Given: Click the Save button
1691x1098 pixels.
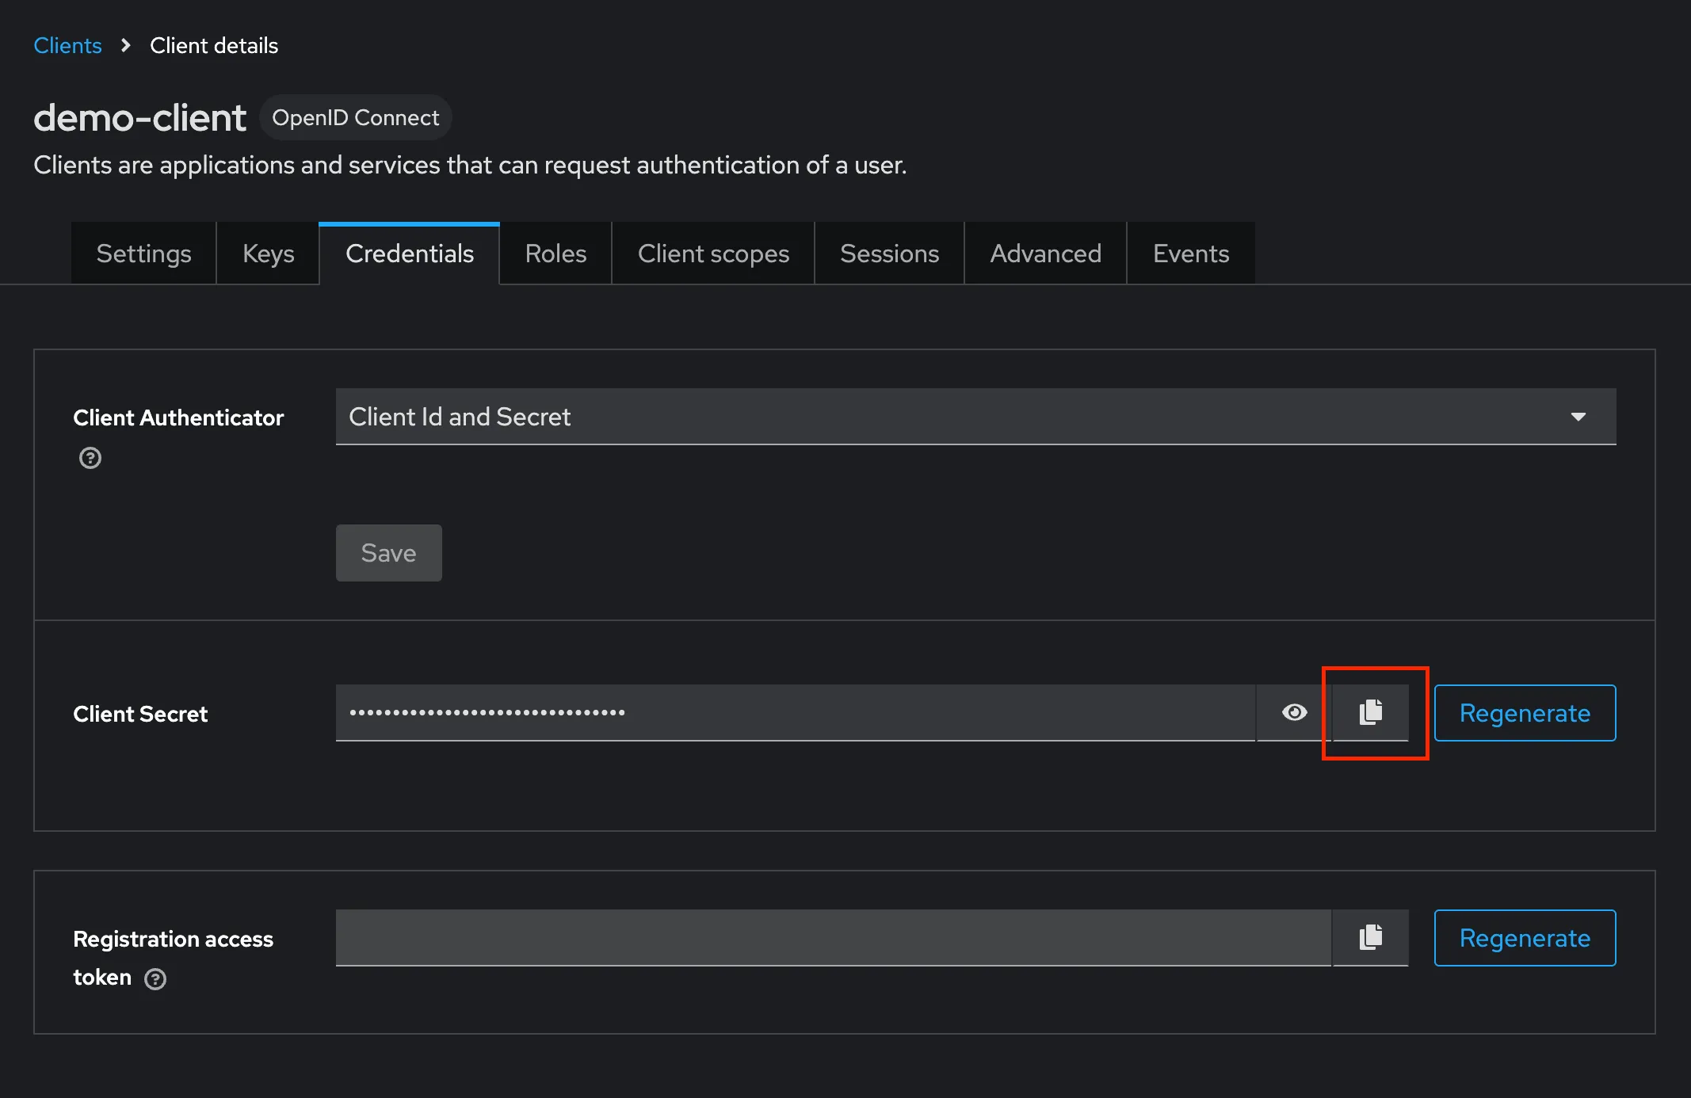Looking at the screenshot, I should [x=388, y=553].
